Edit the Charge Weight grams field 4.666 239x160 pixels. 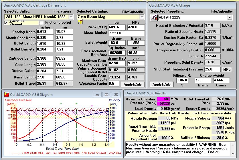221,80
